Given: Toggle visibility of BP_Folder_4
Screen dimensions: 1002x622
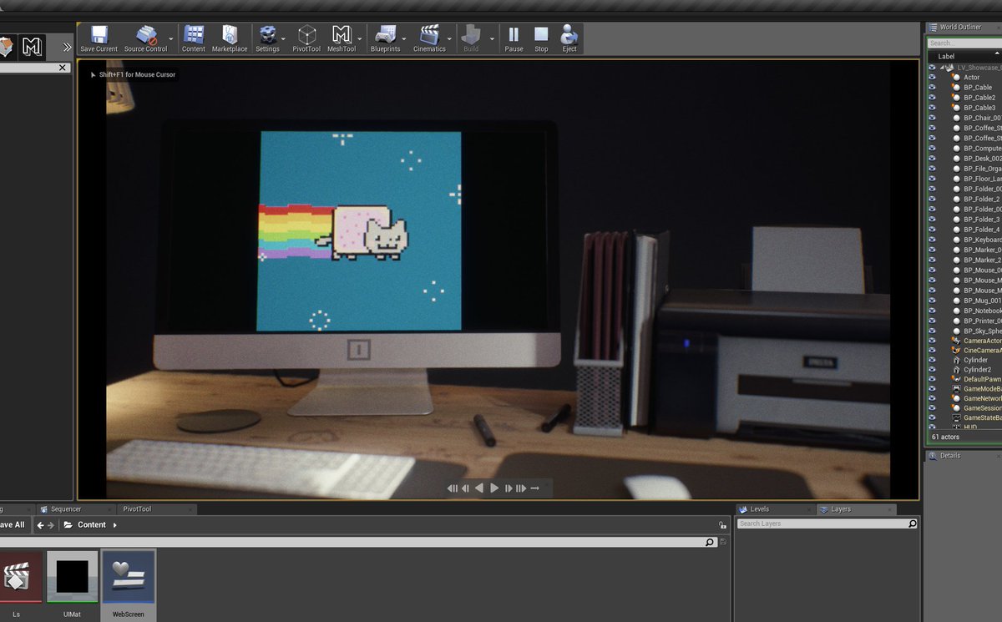Looking at the screenshot, I should 933,230.
